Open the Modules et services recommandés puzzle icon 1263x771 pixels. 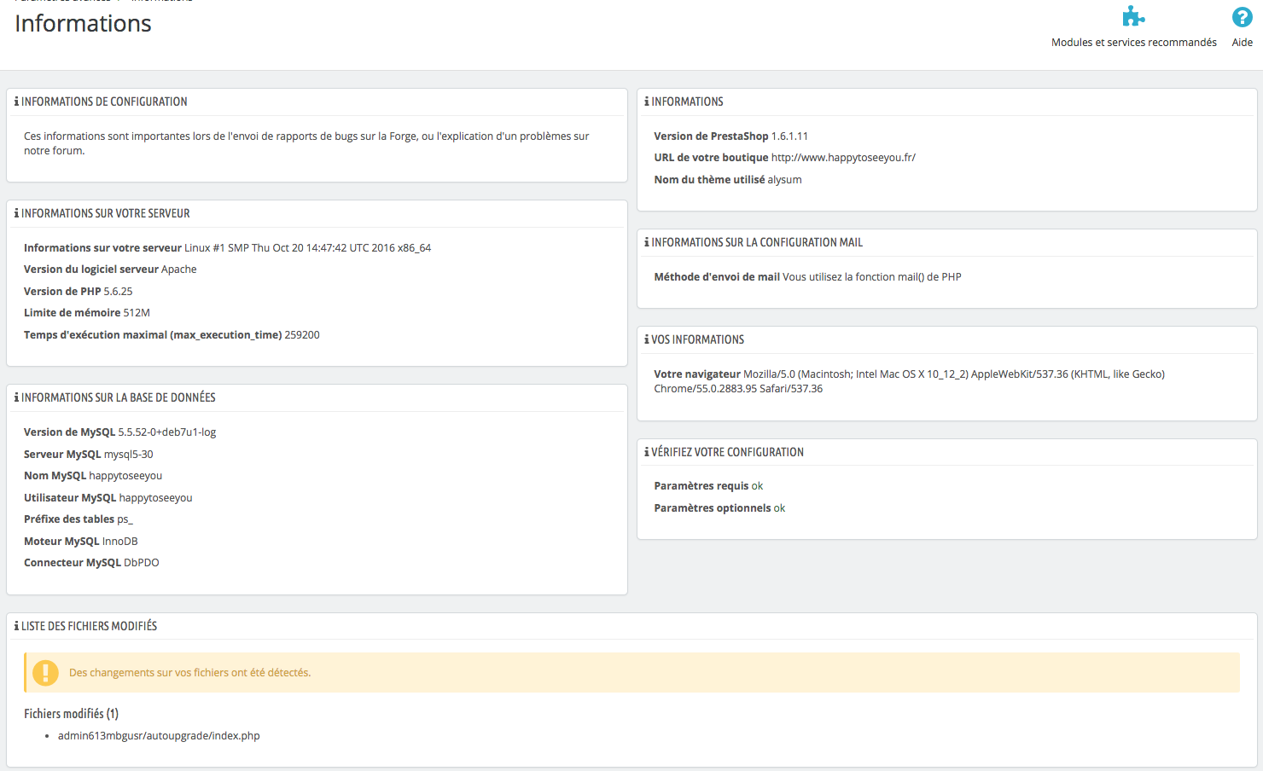[1133, 16]
